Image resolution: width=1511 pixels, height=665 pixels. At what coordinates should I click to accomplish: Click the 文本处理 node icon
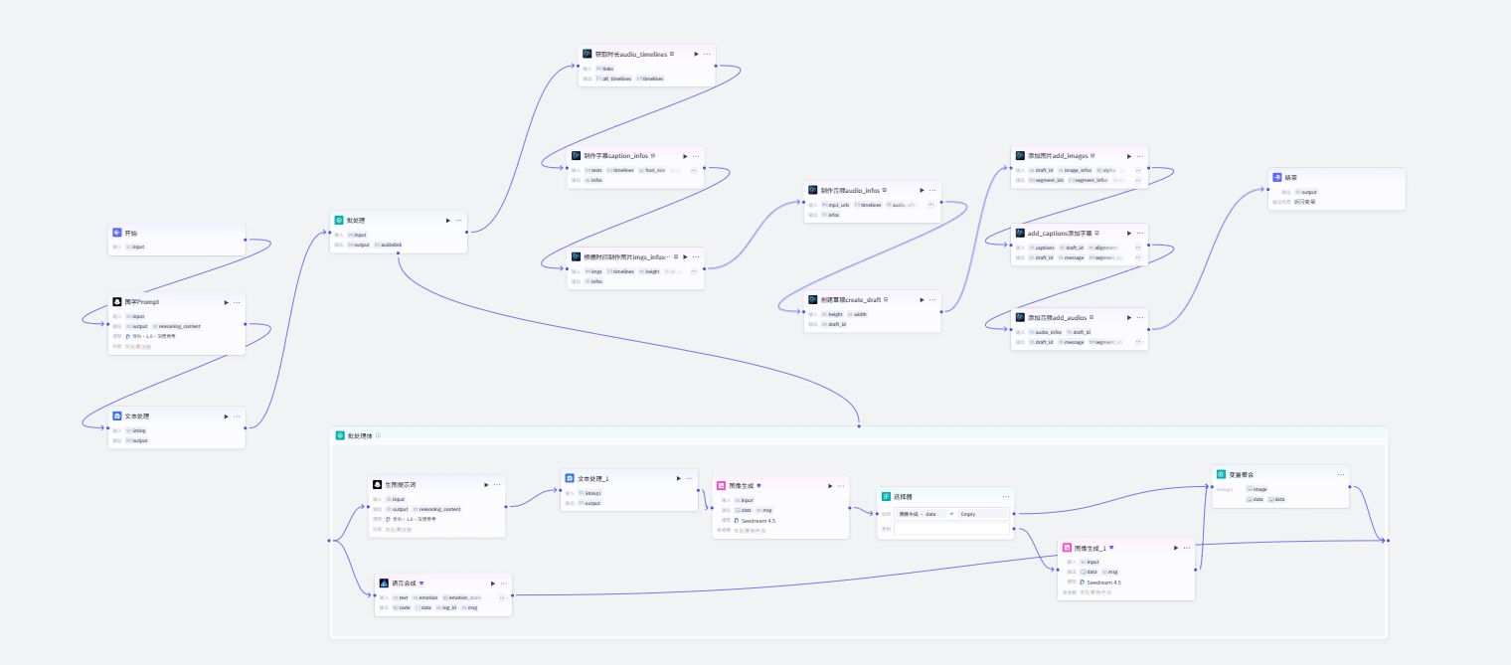tap(117, 416)
